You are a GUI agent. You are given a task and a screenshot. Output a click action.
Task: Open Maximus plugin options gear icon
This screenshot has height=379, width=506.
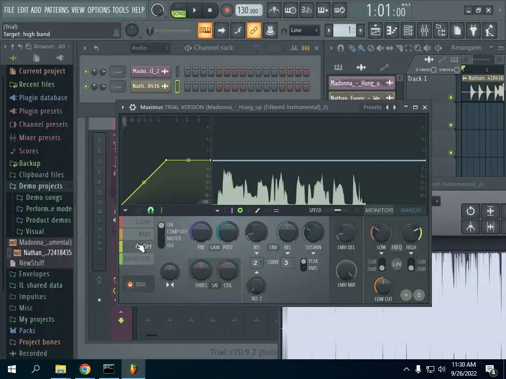pos(132,107)
